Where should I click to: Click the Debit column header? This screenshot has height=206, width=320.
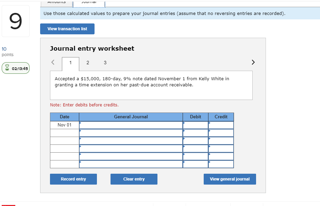196,117
